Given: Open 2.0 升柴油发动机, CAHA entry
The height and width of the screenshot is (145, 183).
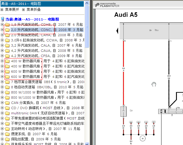Looking at the screenshot, I should [47, 35].
